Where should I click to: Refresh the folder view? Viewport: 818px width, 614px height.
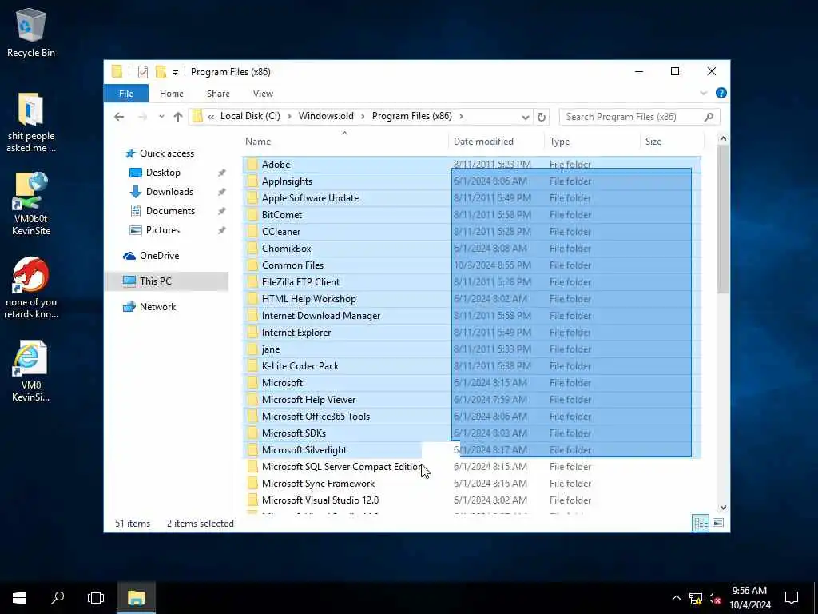pos(542,117)
